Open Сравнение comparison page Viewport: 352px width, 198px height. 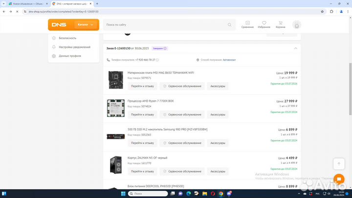(x=247, y=25)
